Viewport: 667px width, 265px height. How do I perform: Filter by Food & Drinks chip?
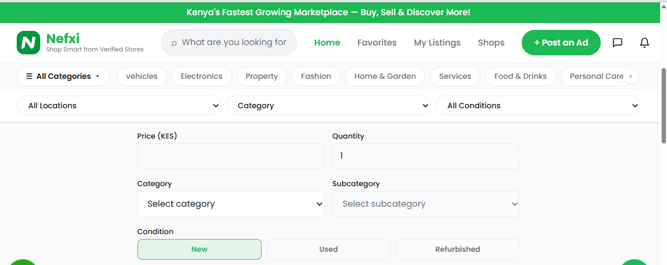[521, 76]
